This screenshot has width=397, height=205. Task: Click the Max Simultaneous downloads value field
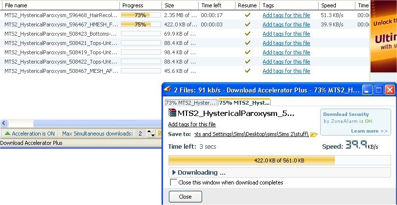tap(140, 134)
